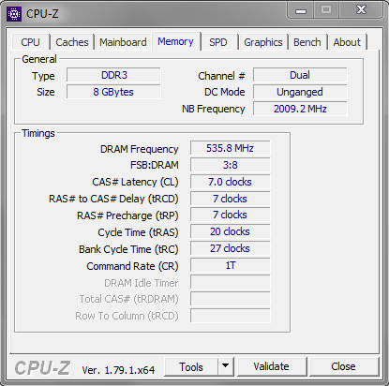Click the Channel # label
Screen dimensions: 389x386
click(x=221, y=76)
